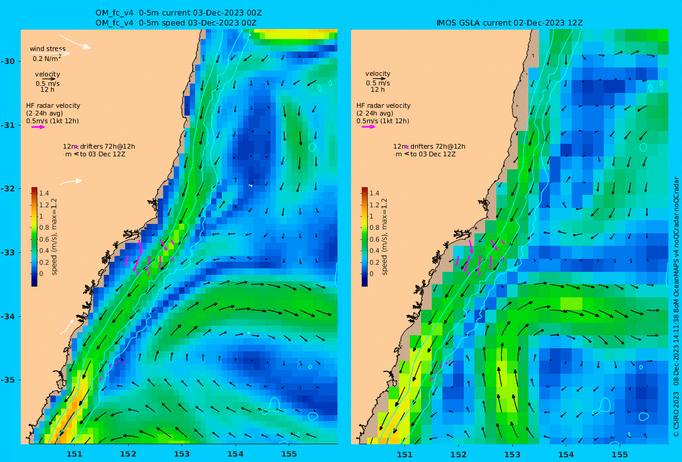Click the 154 longitude label under left map
682x462 pixels.
pyautogui.click(x=235, y=454)
